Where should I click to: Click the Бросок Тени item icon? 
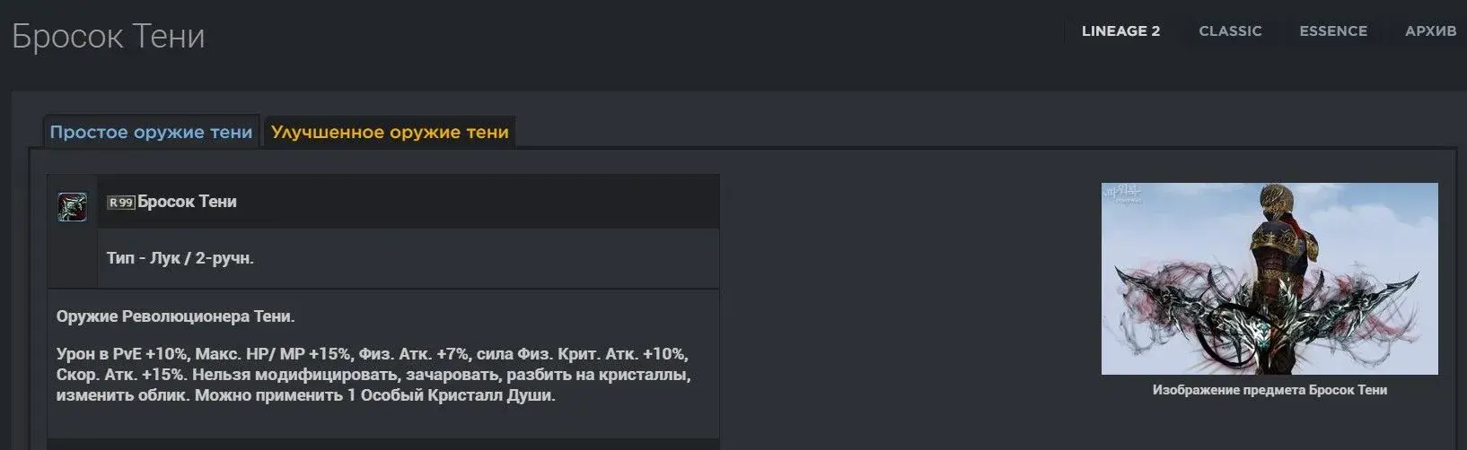coord(72,206)
